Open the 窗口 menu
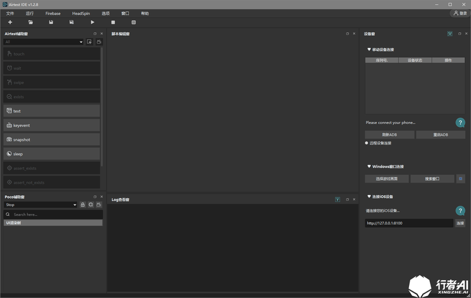The image size is (471, 298). click(125, 14)
